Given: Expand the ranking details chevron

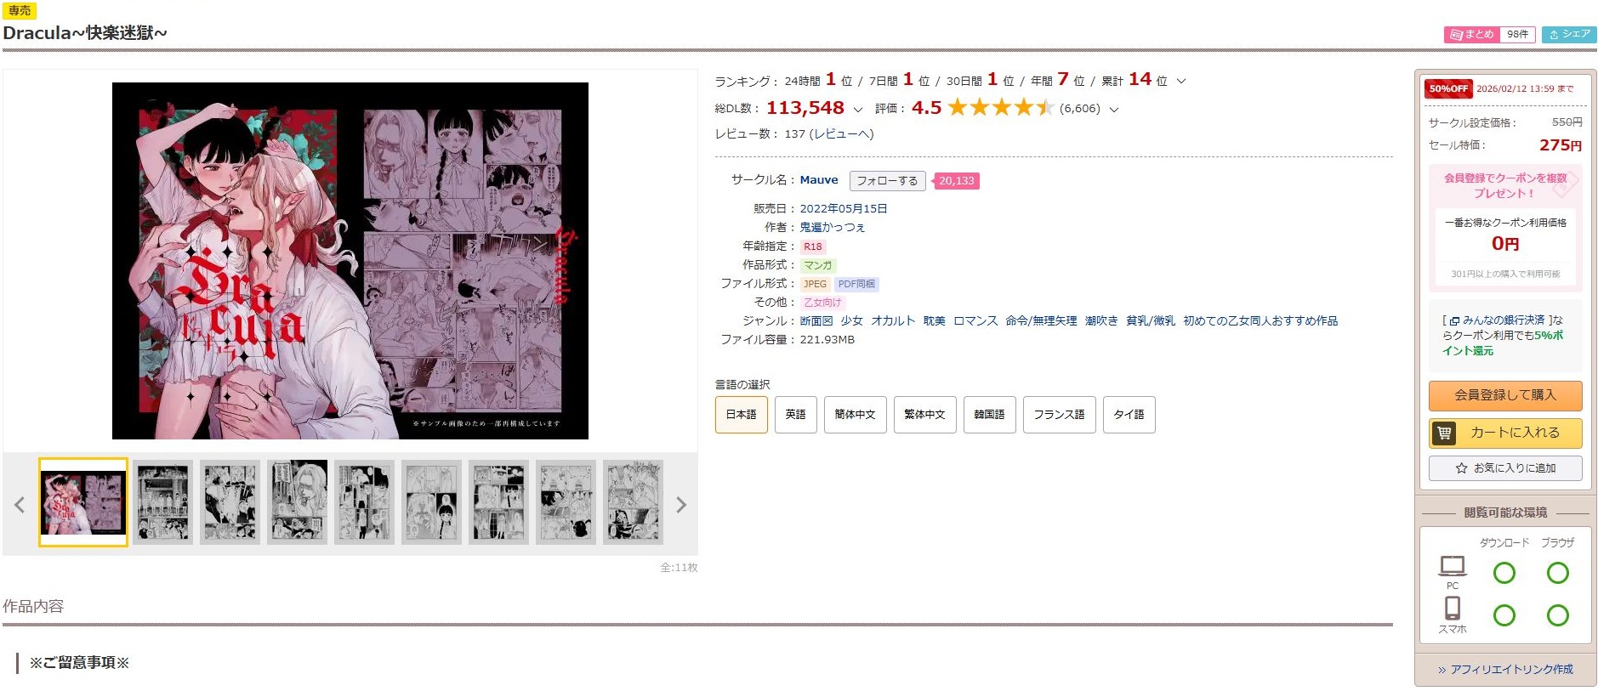Looking at the screenshot, I should (x=1181, y=82).
